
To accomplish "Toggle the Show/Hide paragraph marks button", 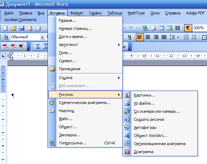I will pos(188,28).
